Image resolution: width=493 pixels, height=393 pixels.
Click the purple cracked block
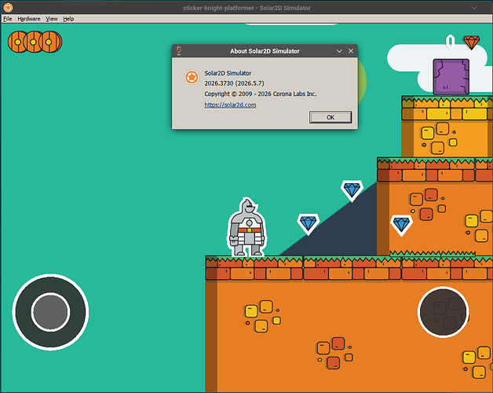451,77
